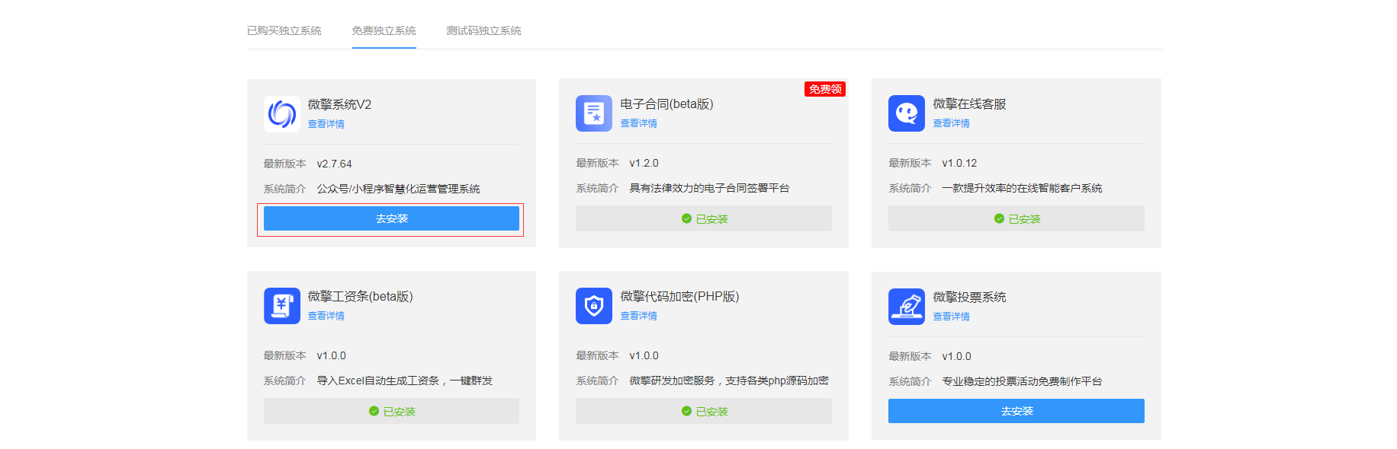
Task: Click description 一款提升效率的在线智能客户系统
Action: point(1023,188)
